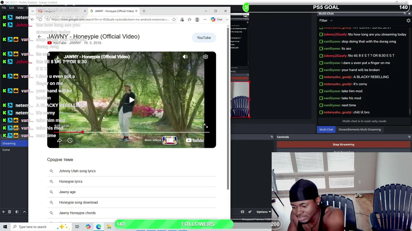This screenshot has width=412, height=231.
Task: Switch to StreamElements Multi-Streaming tab
Action: pos(360,130)
